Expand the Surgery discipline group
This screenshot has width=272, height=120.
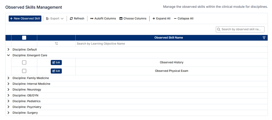coord(8,113)
